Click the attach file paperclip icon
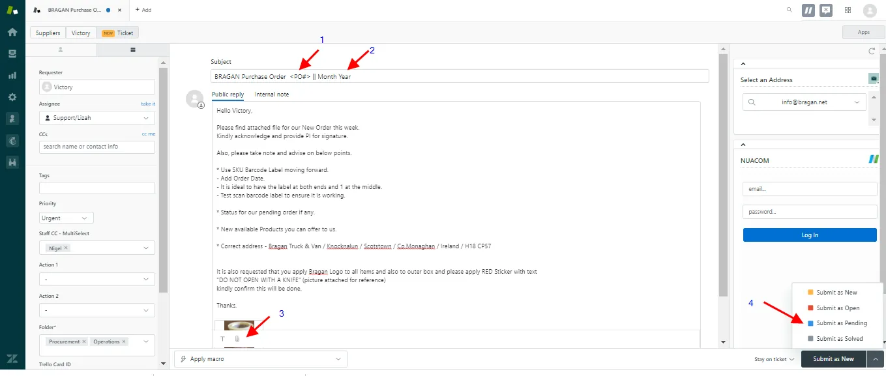The width and height of the screenshot is (886, 376). click(x=237, y=339)
